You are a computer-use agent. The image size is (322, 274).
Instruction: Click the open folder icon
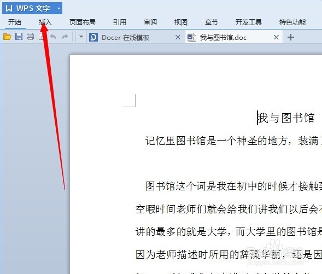point(7,37)
